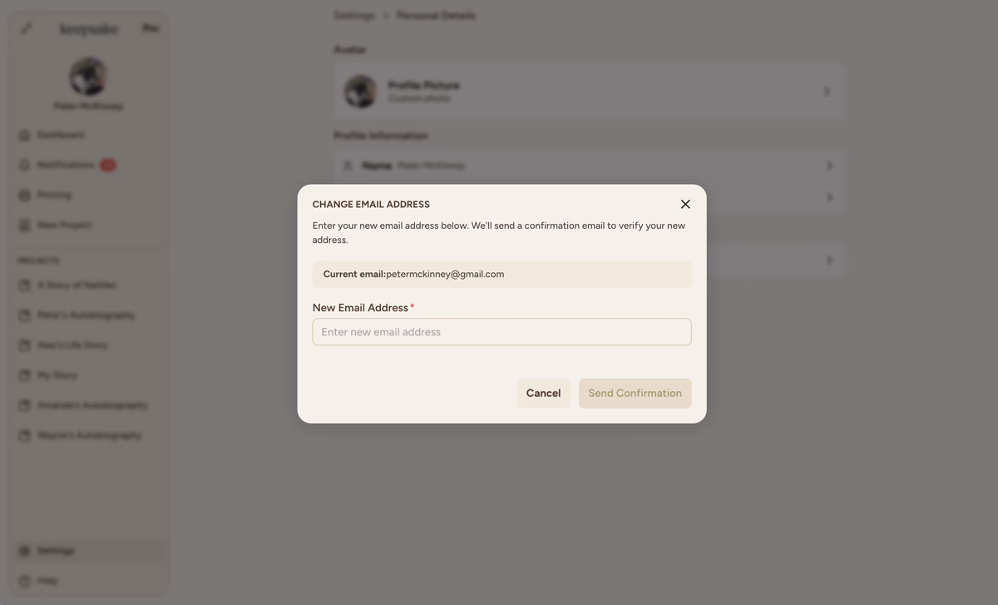Click the Send Confirmation button

(x=635, y=394)
